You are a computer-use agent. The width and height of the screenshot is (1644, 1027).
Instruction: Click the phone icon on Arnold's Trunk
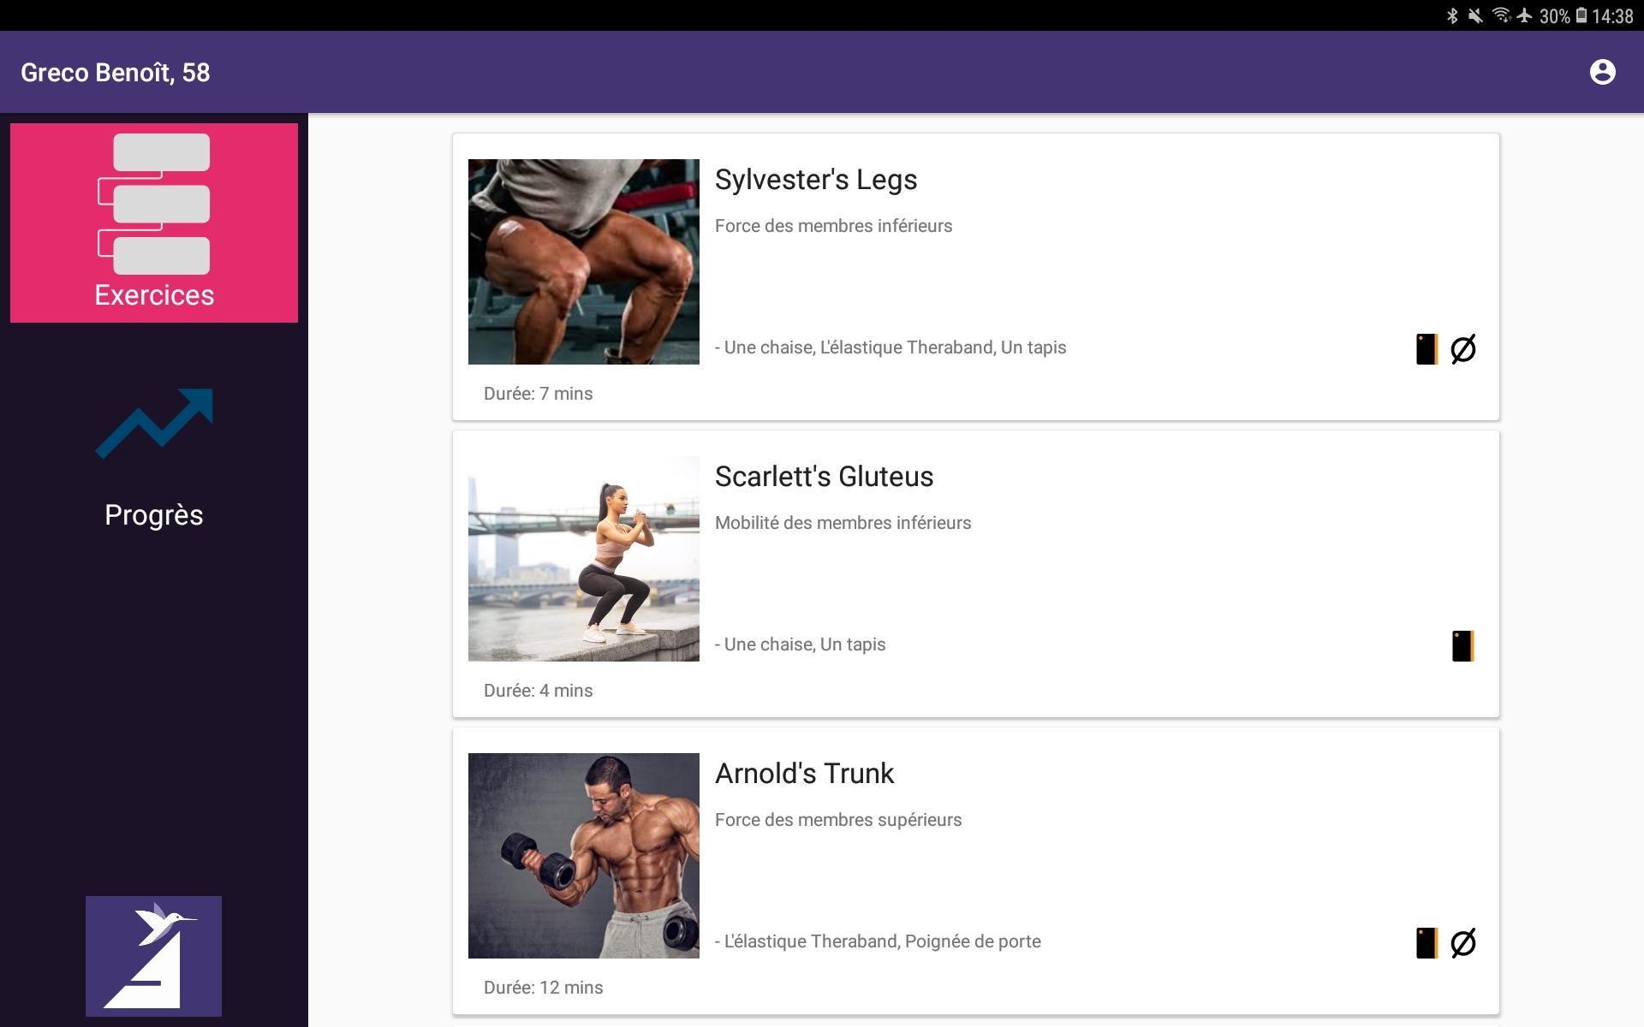pyautogui.click(x=1427, y=943)
